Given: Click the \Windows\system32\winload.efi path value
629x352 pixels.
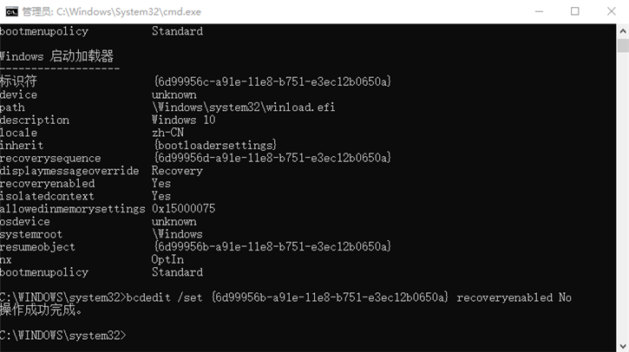Looking at the screenshot, I should (x=243, y=108).
